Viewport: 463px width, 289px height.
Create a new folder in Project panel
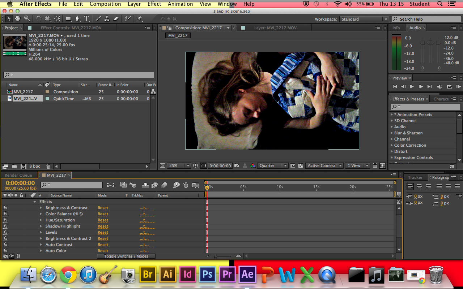pos(14,167)
